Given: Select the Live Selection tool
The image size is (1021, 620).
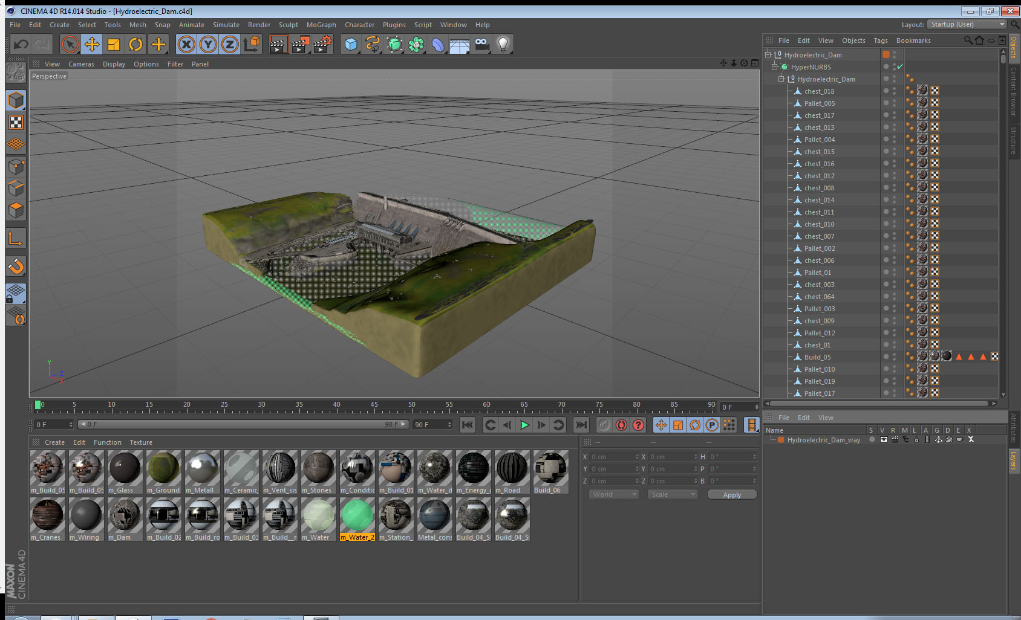Looking at the screenshot, I should pos(70,44).
